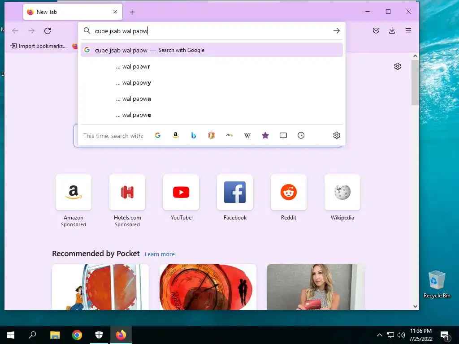
Task: Open the Pocket story with red barometer image
Action: coord(208,287)
